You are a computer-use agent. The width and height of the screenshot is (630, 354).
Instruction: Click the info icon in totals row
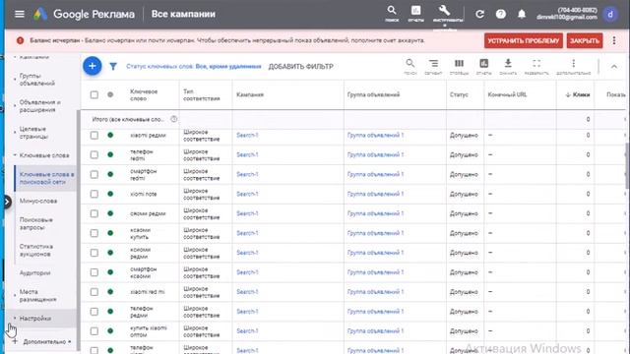173,119
